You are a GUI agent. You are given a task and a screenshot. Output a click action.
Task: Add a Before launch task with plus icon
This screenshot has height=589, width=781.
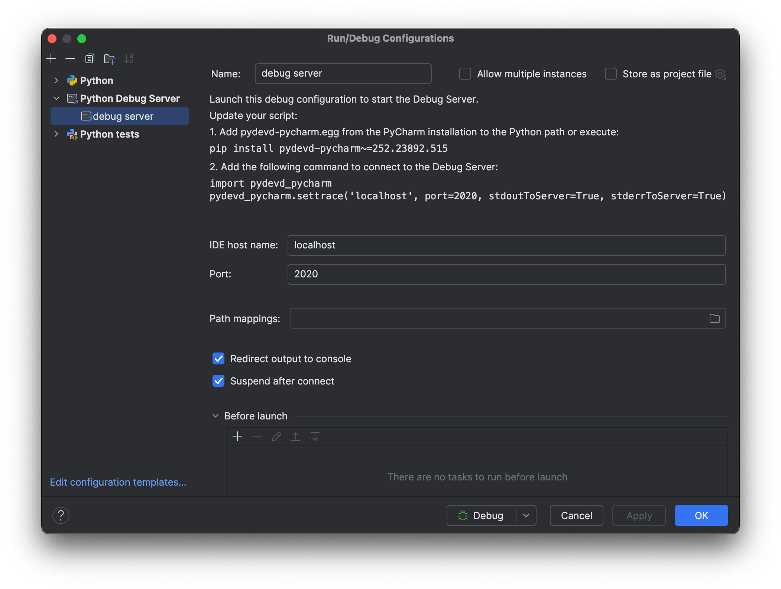[x=237, y=436]
